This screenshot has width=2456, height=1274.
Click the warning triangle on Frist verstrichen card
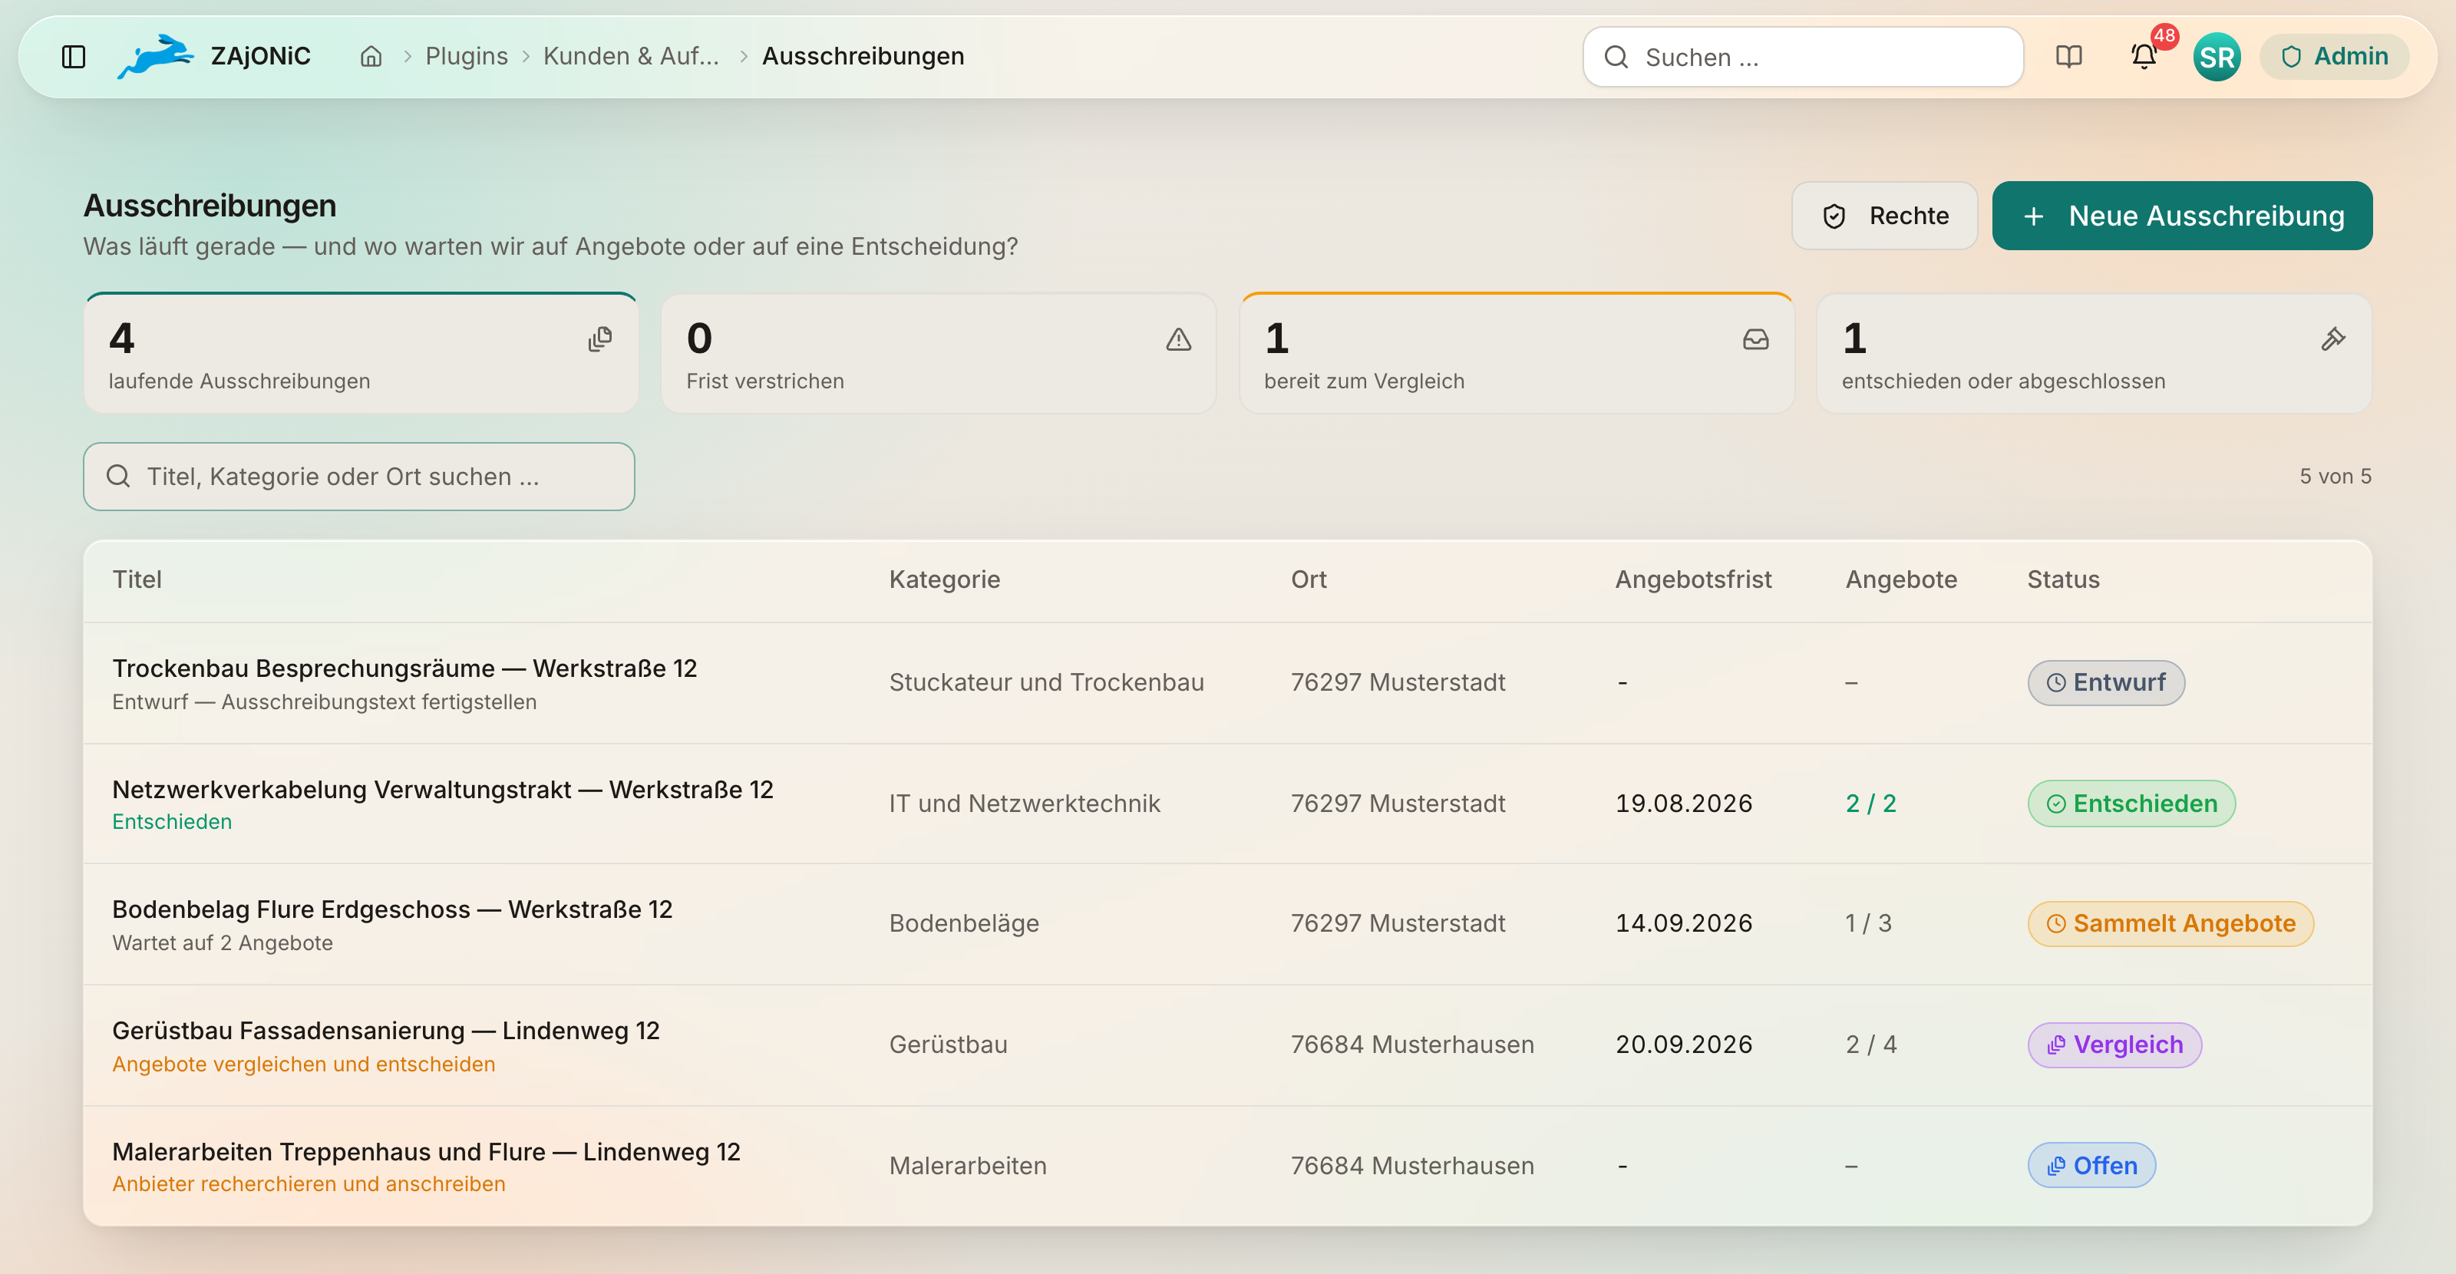(1178, 339)
